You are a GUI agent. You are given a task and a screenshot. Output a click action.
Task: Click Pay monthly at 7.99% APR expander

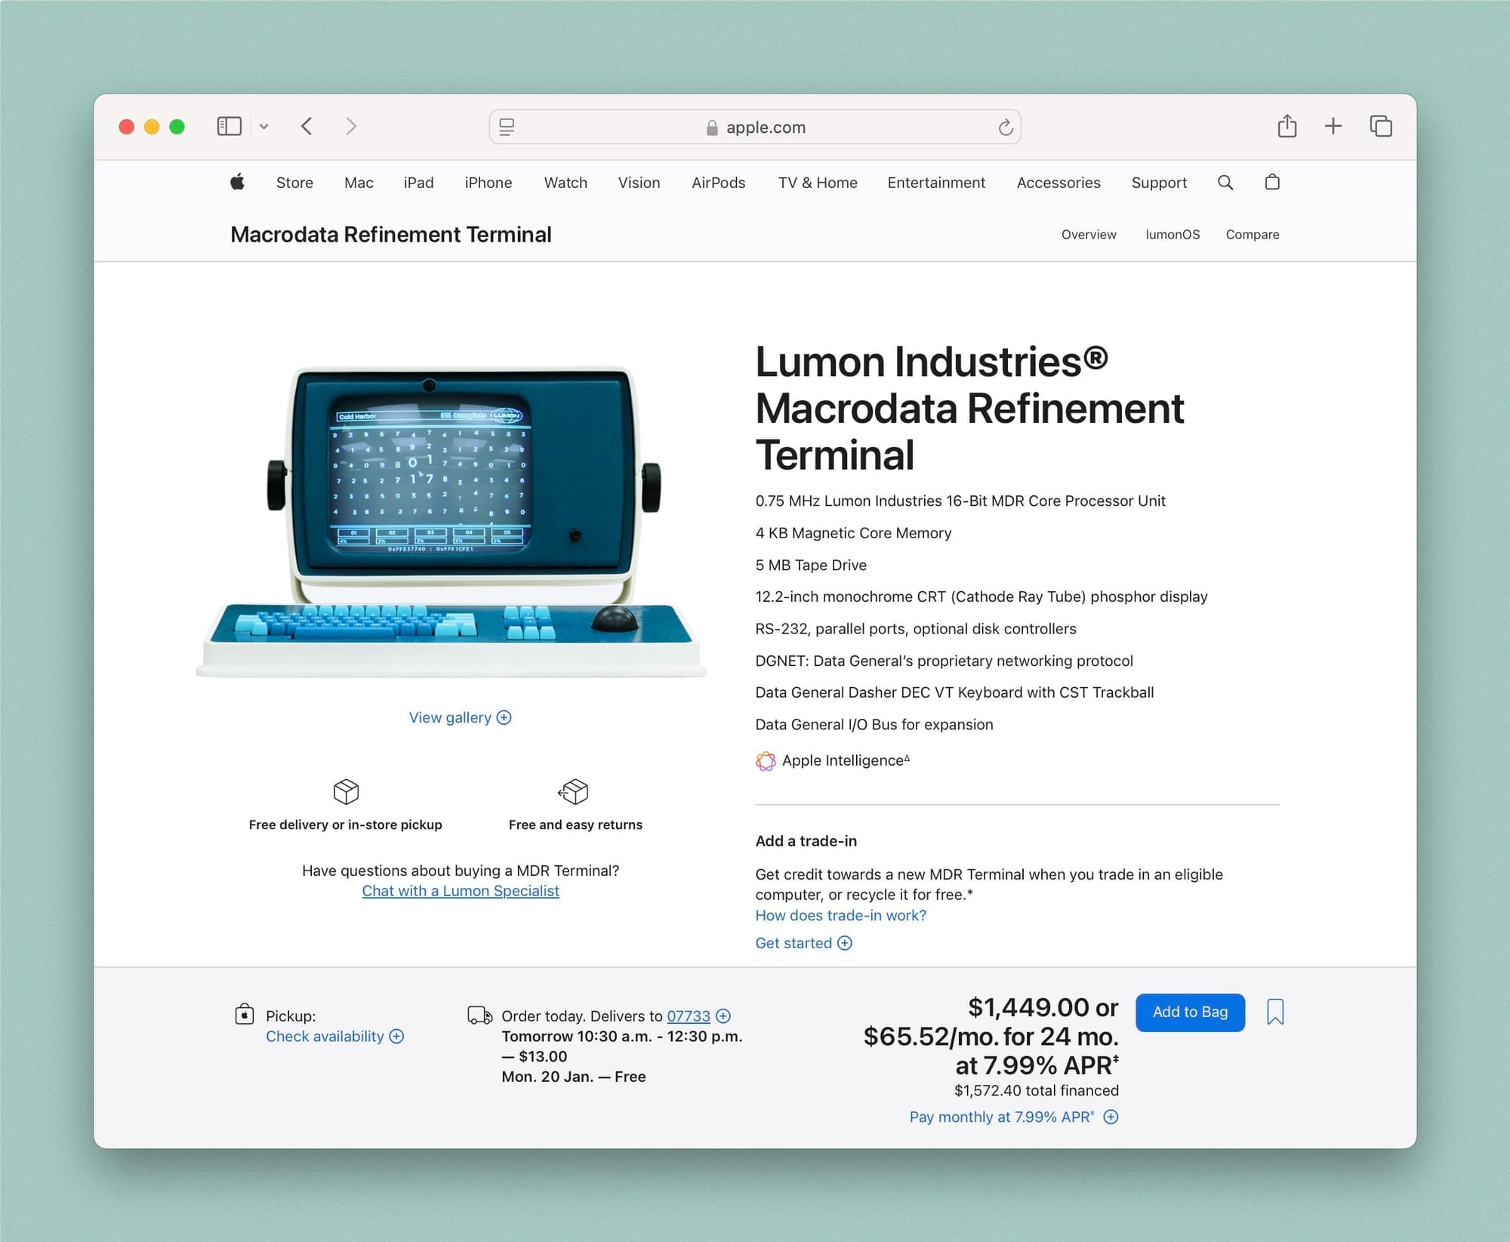(1110, 1117)
